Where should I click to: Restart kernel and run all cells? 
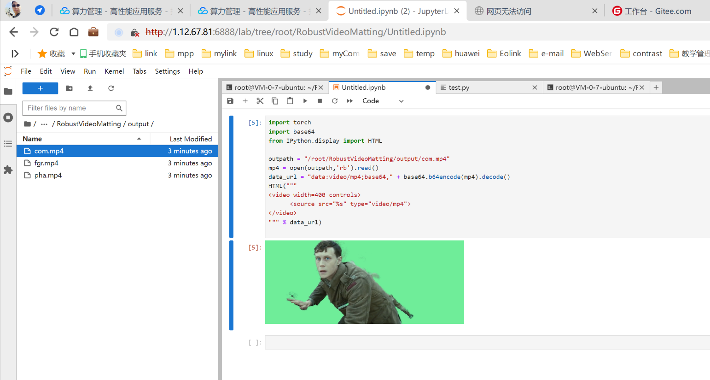[x=350, y=101]
